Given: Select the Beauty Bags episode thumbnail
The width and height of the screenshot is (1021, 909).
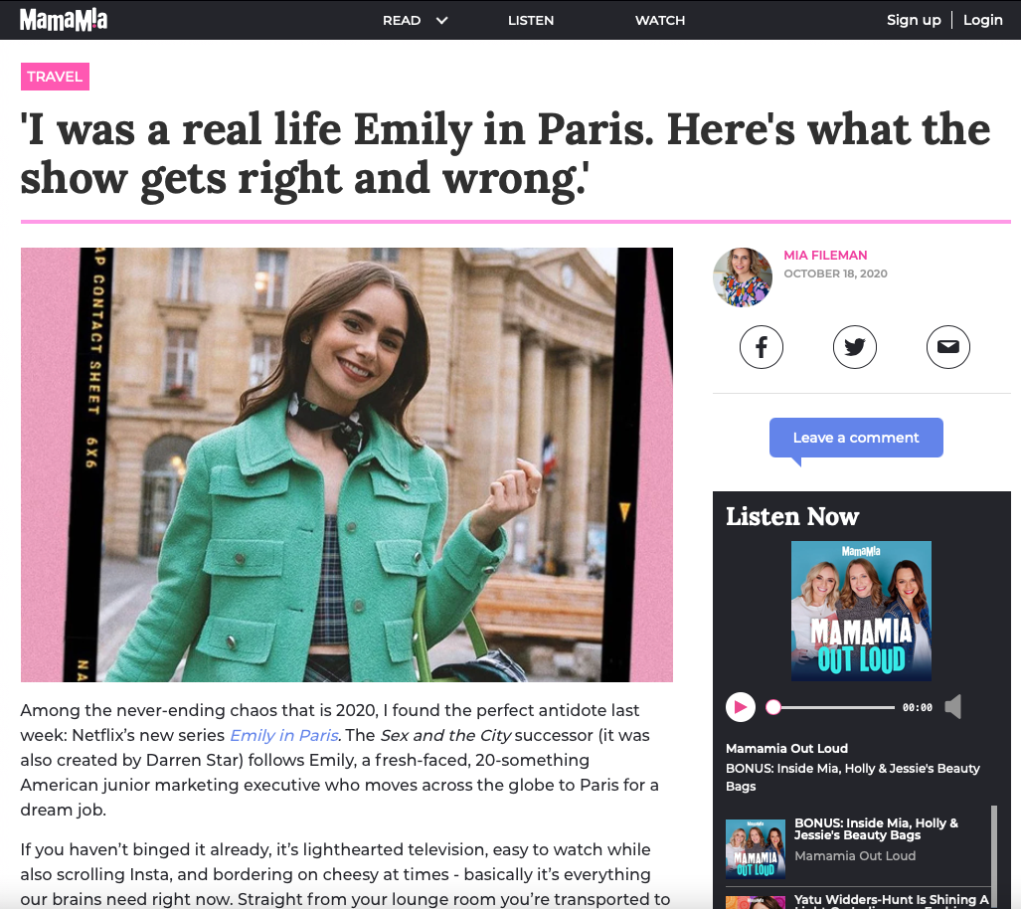Looking at the screenshot, I should 756,849.
